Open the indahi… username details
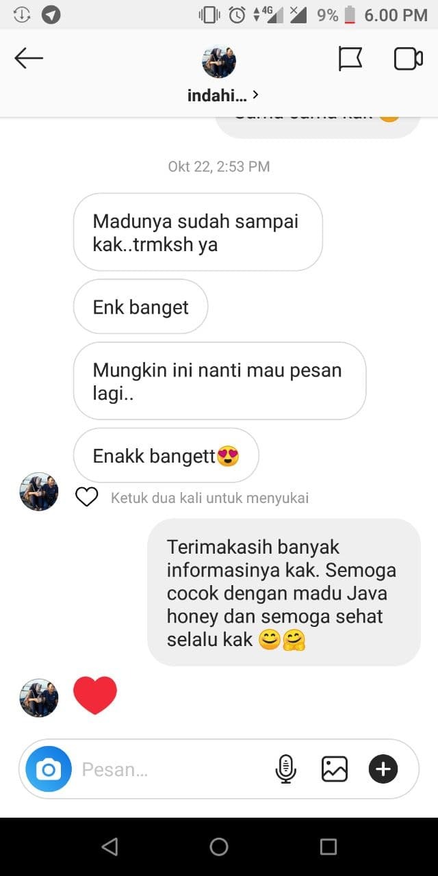This screenshot has height=876, width=438. [x=217, y=95]
